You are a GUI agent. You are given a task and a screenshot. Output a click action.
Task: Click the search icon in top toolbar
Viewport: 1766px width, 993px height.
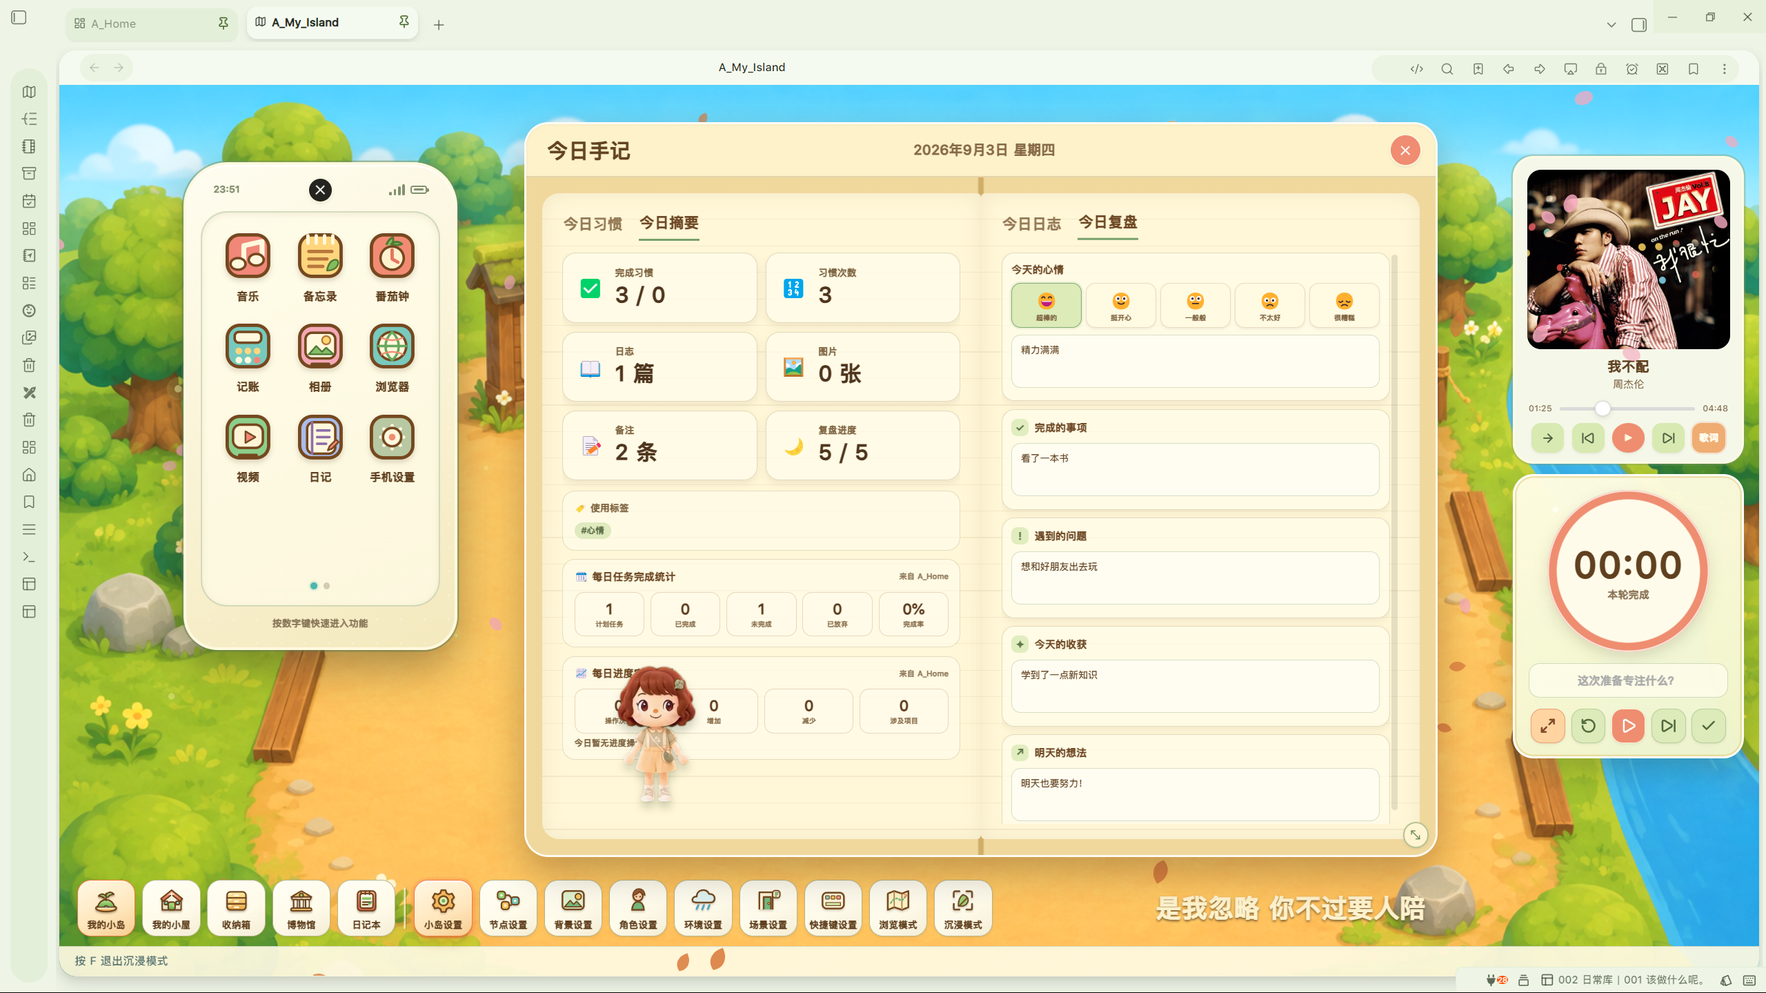pos(1447,69)
